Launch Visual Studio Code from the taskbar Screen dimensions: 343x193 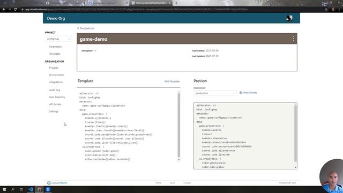click(x=31, y=189)
